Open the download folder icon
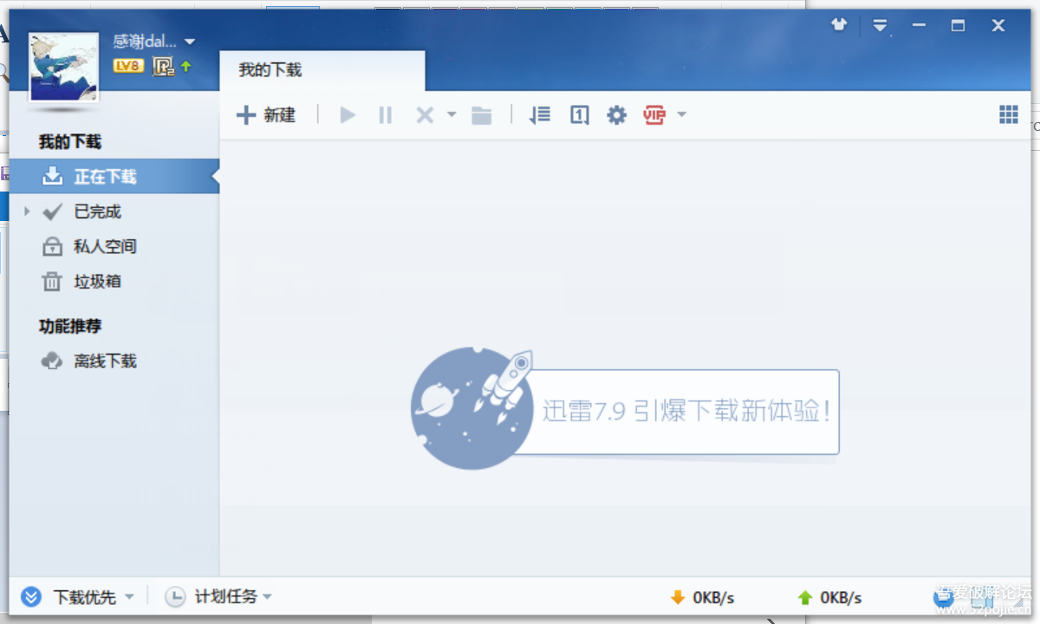Screen dimensions: 1040x624 (482, 114)
